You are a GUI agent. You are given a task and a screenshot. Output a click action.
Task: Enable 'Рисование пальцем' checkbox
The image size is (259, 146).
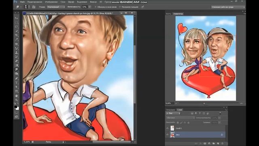[x=120, y=7]
